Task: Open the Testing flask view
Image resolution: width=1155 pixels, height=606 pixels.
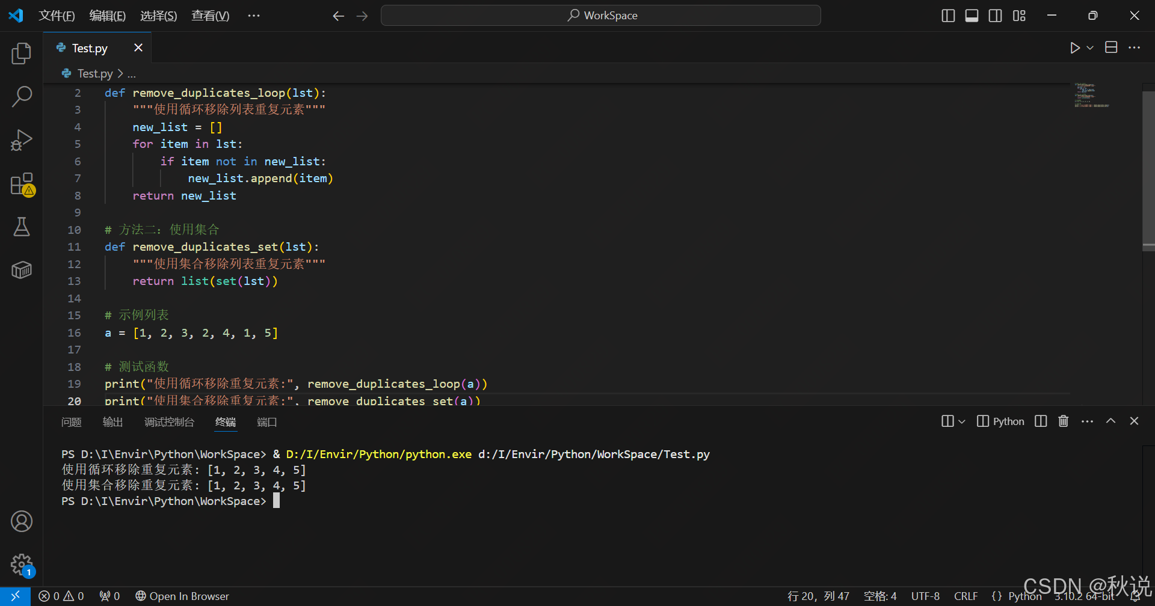Action: click(22, 227)
